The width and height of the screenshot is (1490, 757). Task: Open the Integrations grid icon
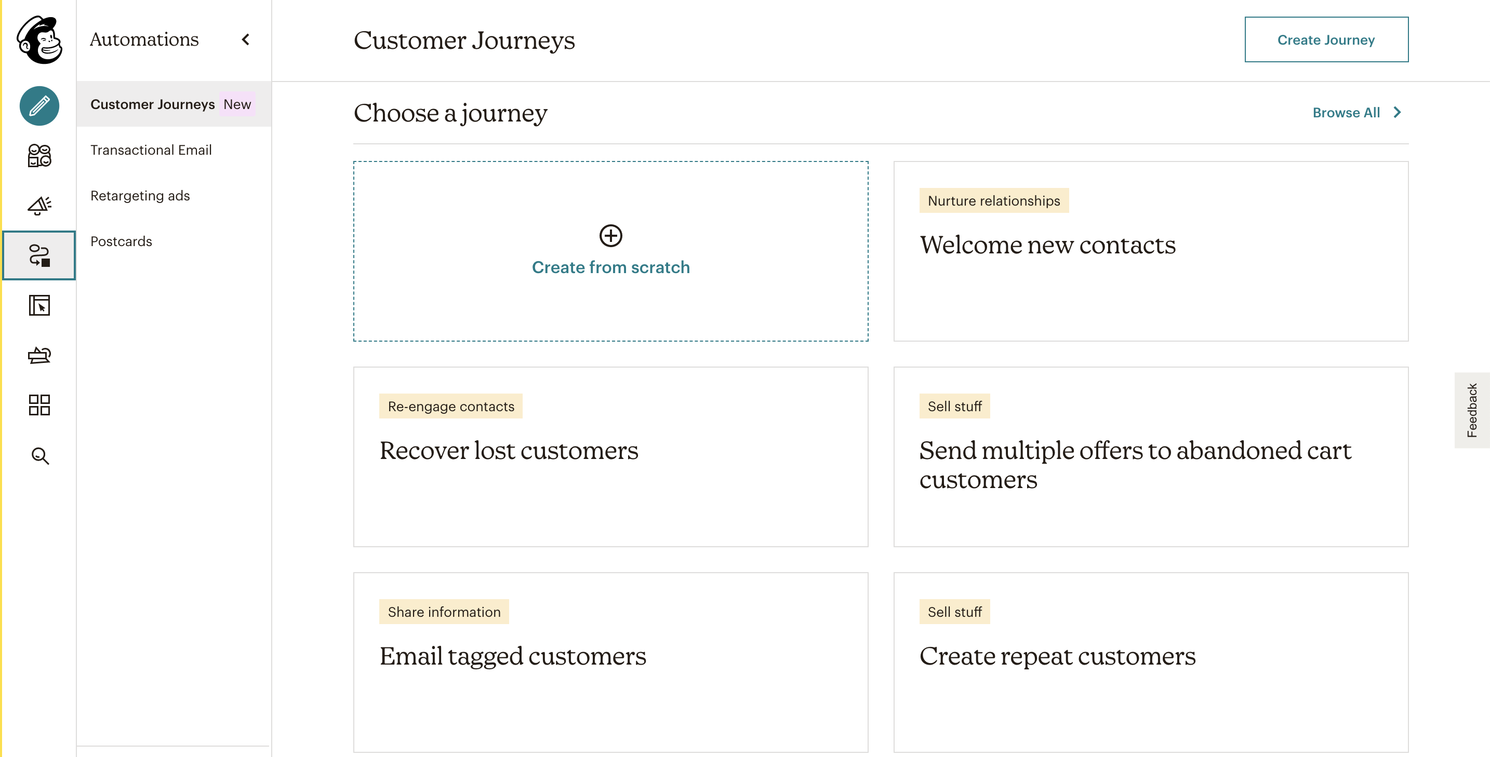(x=39, y=404)
